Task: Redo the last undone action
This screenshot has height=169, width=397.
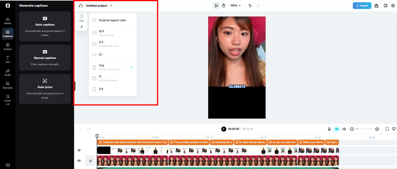Action: click(x=258, y=6)
